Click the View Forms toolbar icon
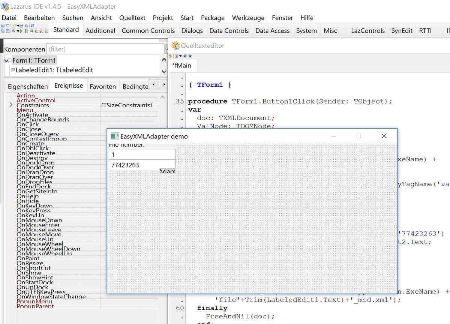 coord(7,31)
